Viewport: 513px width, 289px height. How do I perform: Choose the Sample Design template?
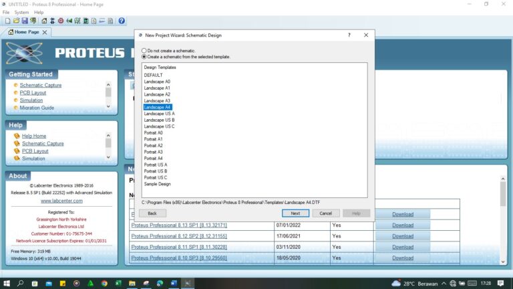click(158, 184)
